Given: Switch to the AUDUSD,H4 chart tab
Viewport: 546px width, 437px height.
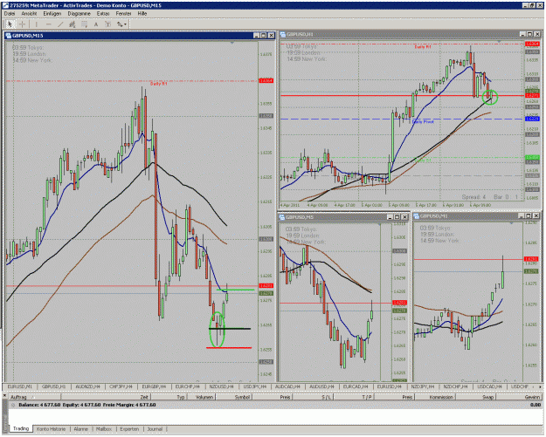Looking at the screenshot, I should tap(321, 386).
